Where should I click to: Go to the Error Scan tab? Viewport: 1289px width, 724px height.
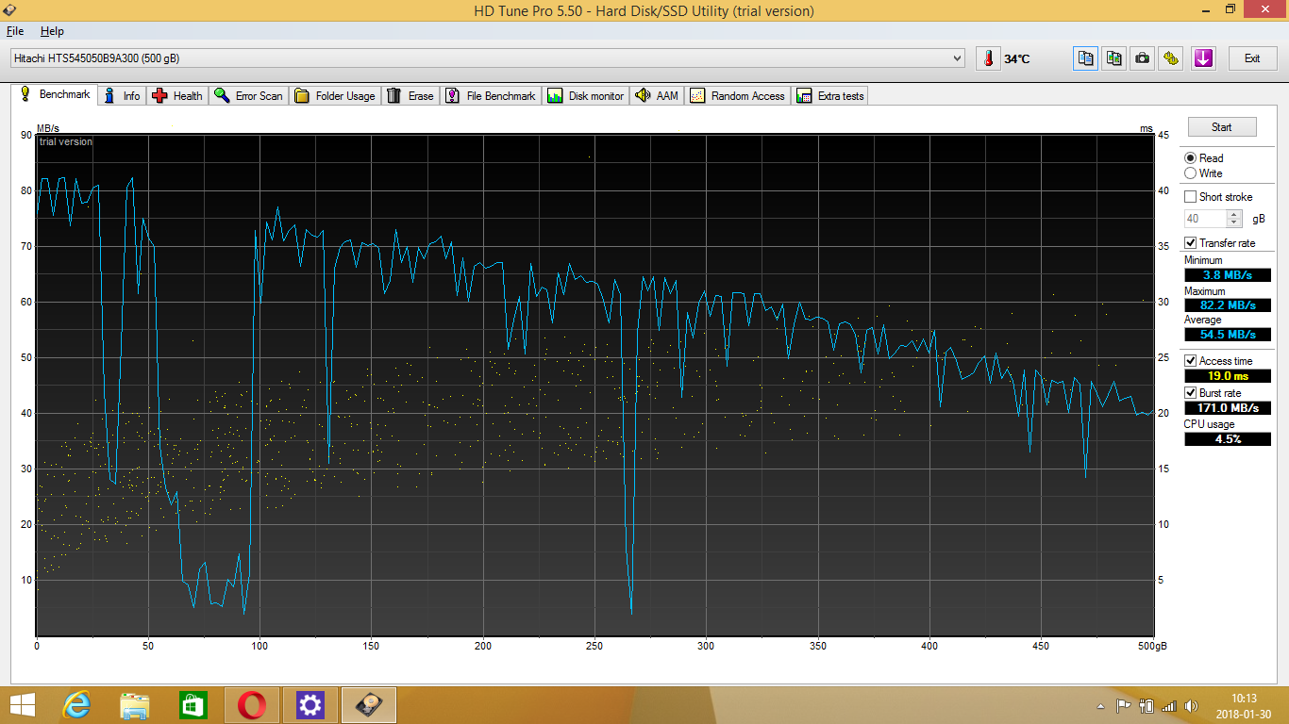(x=248, y=96)
